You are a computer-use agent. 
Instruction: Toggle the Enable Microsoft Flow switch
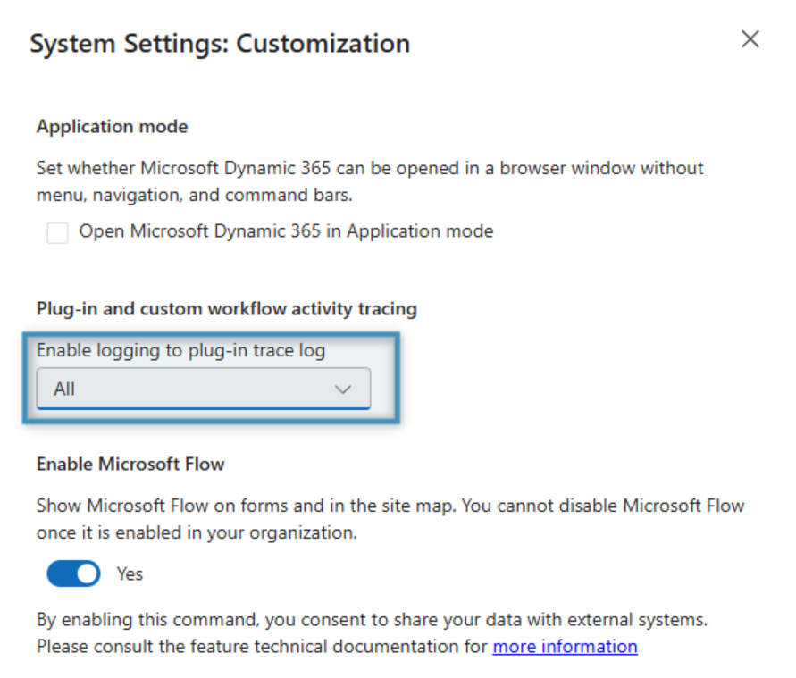[73, 573]
